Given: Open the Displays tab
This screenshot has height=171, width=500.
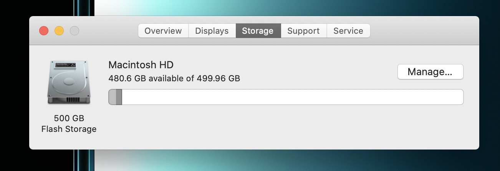Looking at the screenshot, I should click(x=212, y=31).
